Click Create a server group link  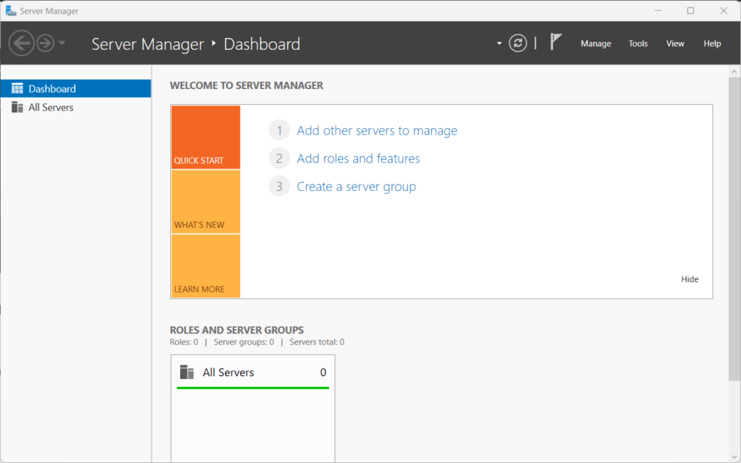[x=356, y=187]
